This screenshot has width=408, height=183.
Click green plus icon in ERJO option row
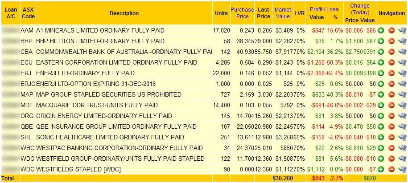(x=381, y=84)
